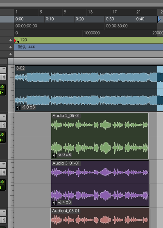The height and width of the screenshot is (228, 163).
Task: Select the 3-02 clip name label
Action: click(20, 68)
